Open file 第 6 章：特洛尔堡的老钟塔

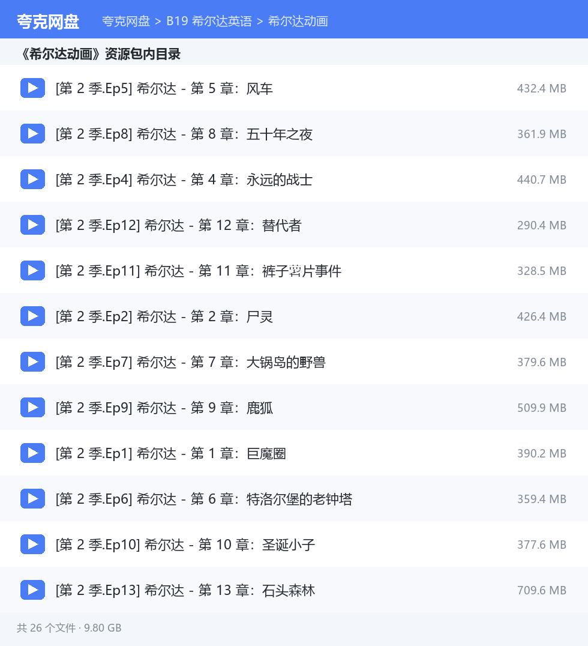click(204, 499)
